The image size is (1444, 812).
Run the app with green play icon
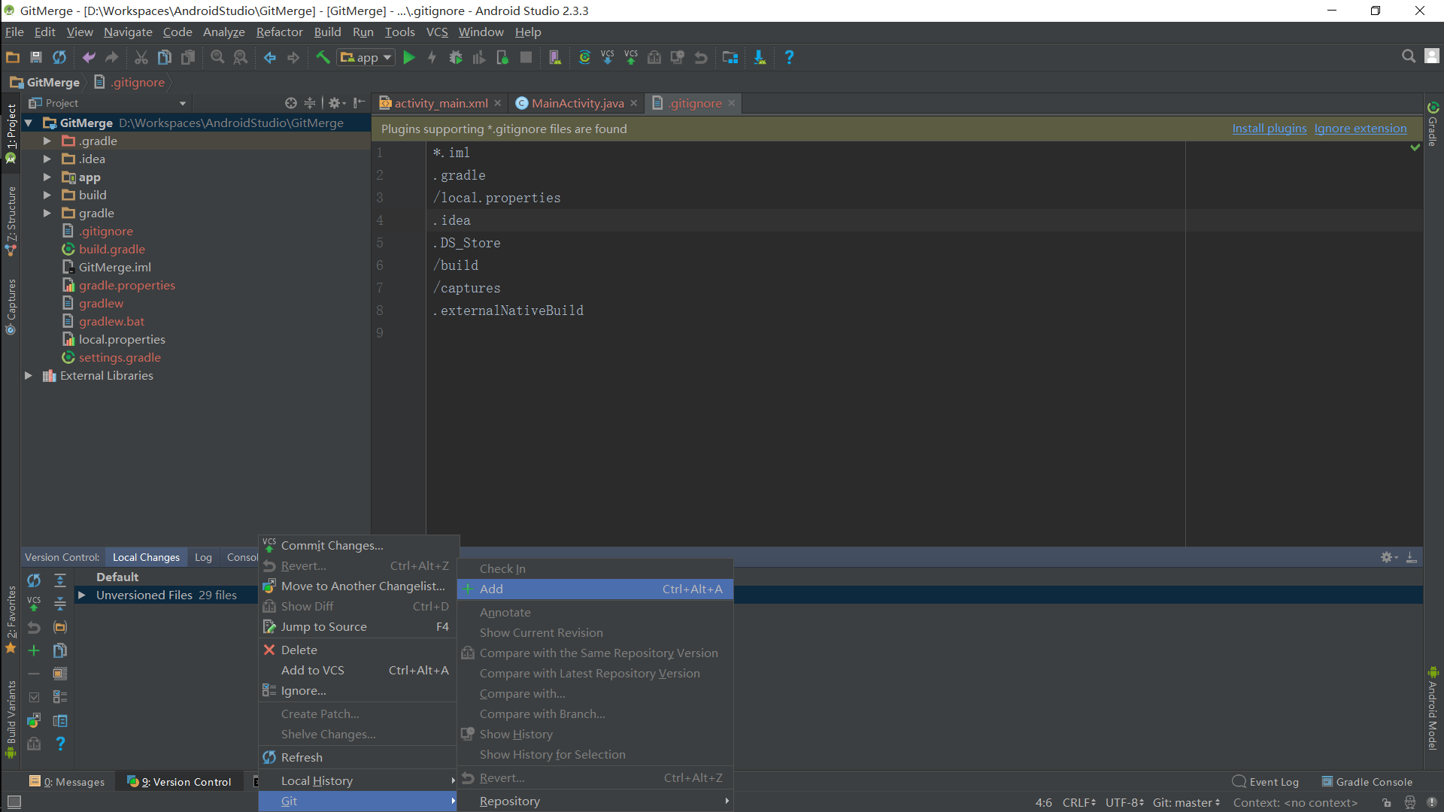(409, 57)
